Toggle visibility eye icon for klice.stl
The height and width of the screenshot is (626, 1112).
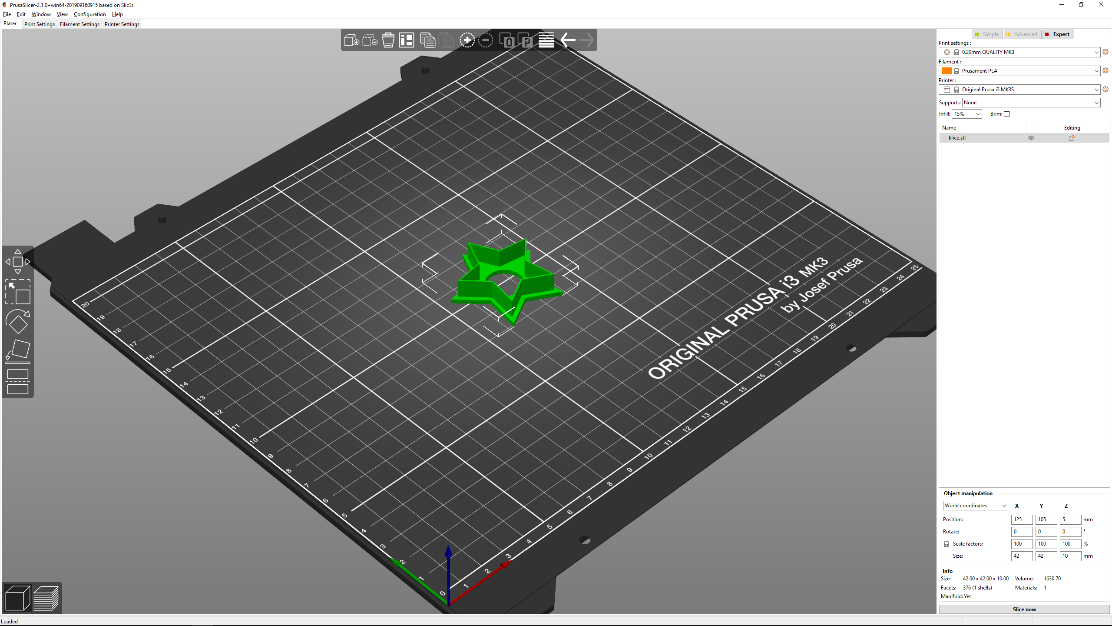[1031, 137]
